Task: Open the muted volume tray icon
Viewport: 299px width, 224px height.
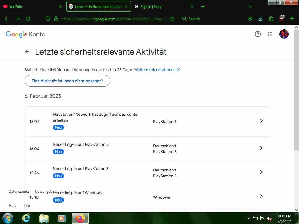Action: coord(270,218)
